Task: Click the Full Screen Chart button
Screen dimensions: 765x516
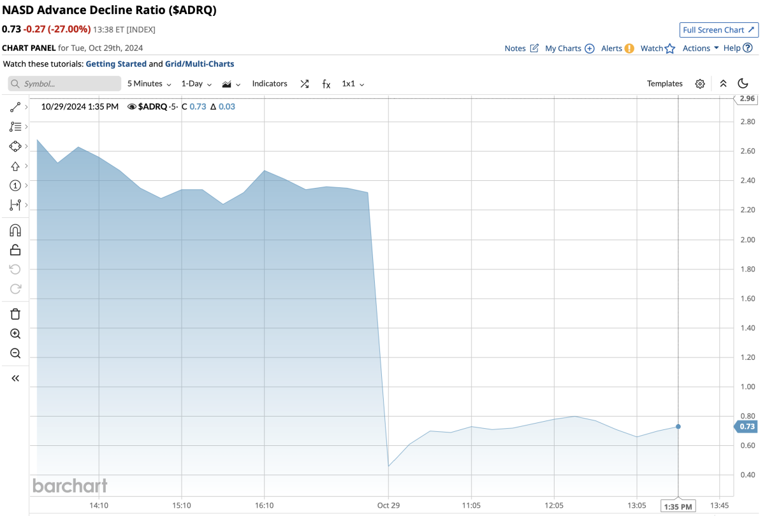Action: [718, 30]
